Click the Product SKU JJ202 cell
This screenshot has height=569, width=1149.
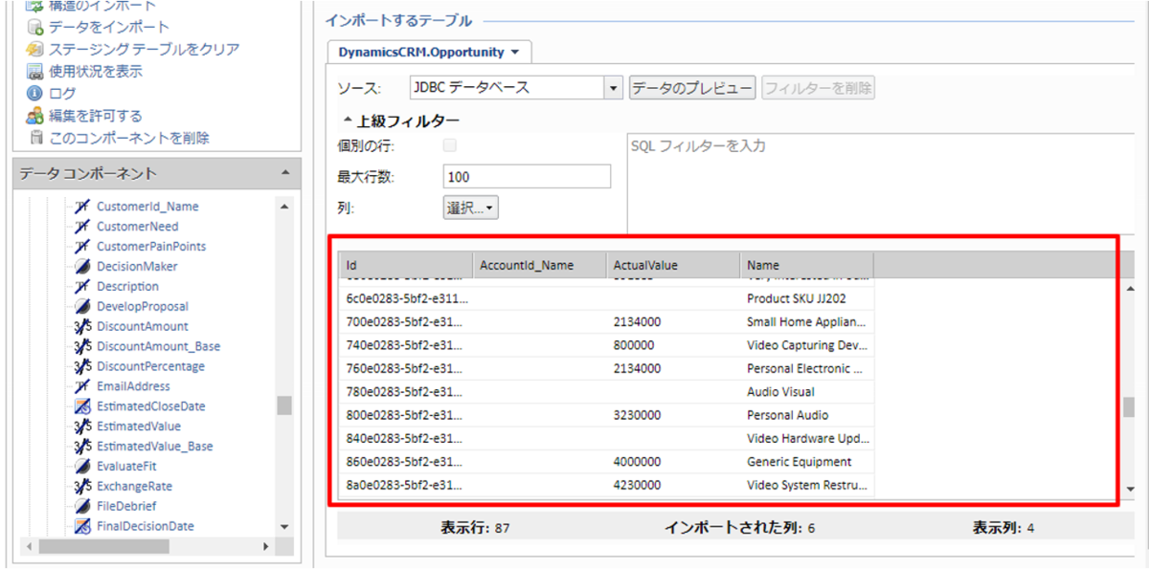coord(806,298)
